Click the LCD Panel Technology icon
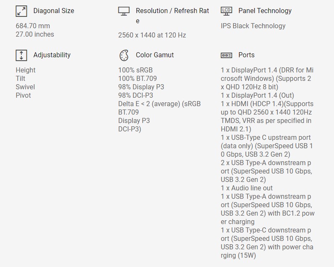 [226, 11]
